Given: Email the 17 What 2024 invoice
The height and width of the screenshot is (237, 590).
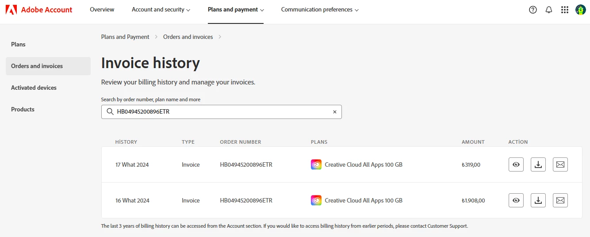Looking at the screenshot, I should [560, 164].
